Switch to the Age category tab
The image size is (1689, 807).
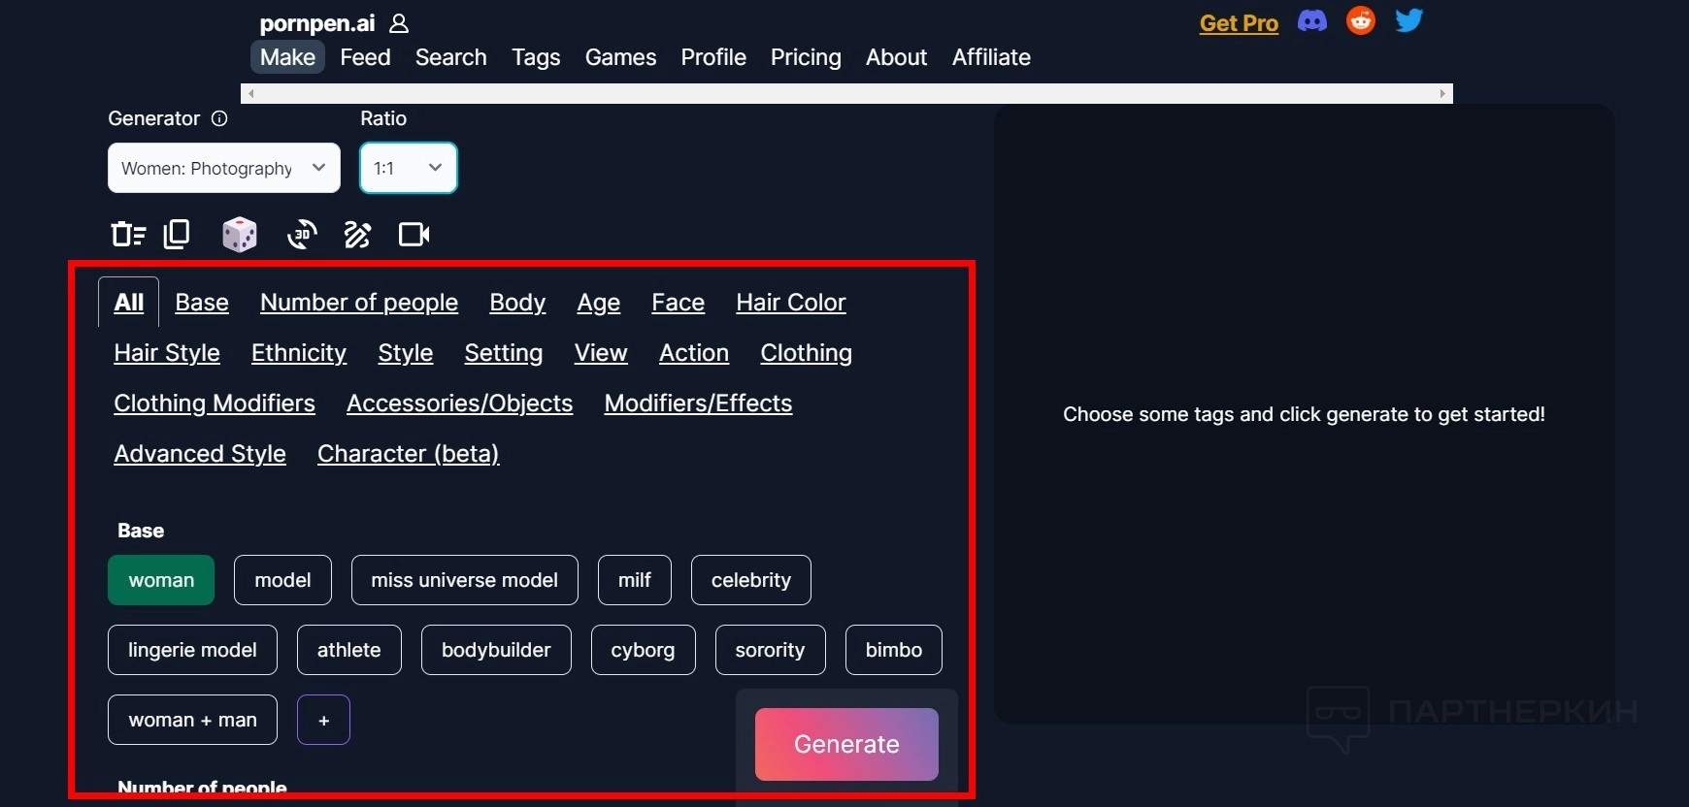pos(599,303)
